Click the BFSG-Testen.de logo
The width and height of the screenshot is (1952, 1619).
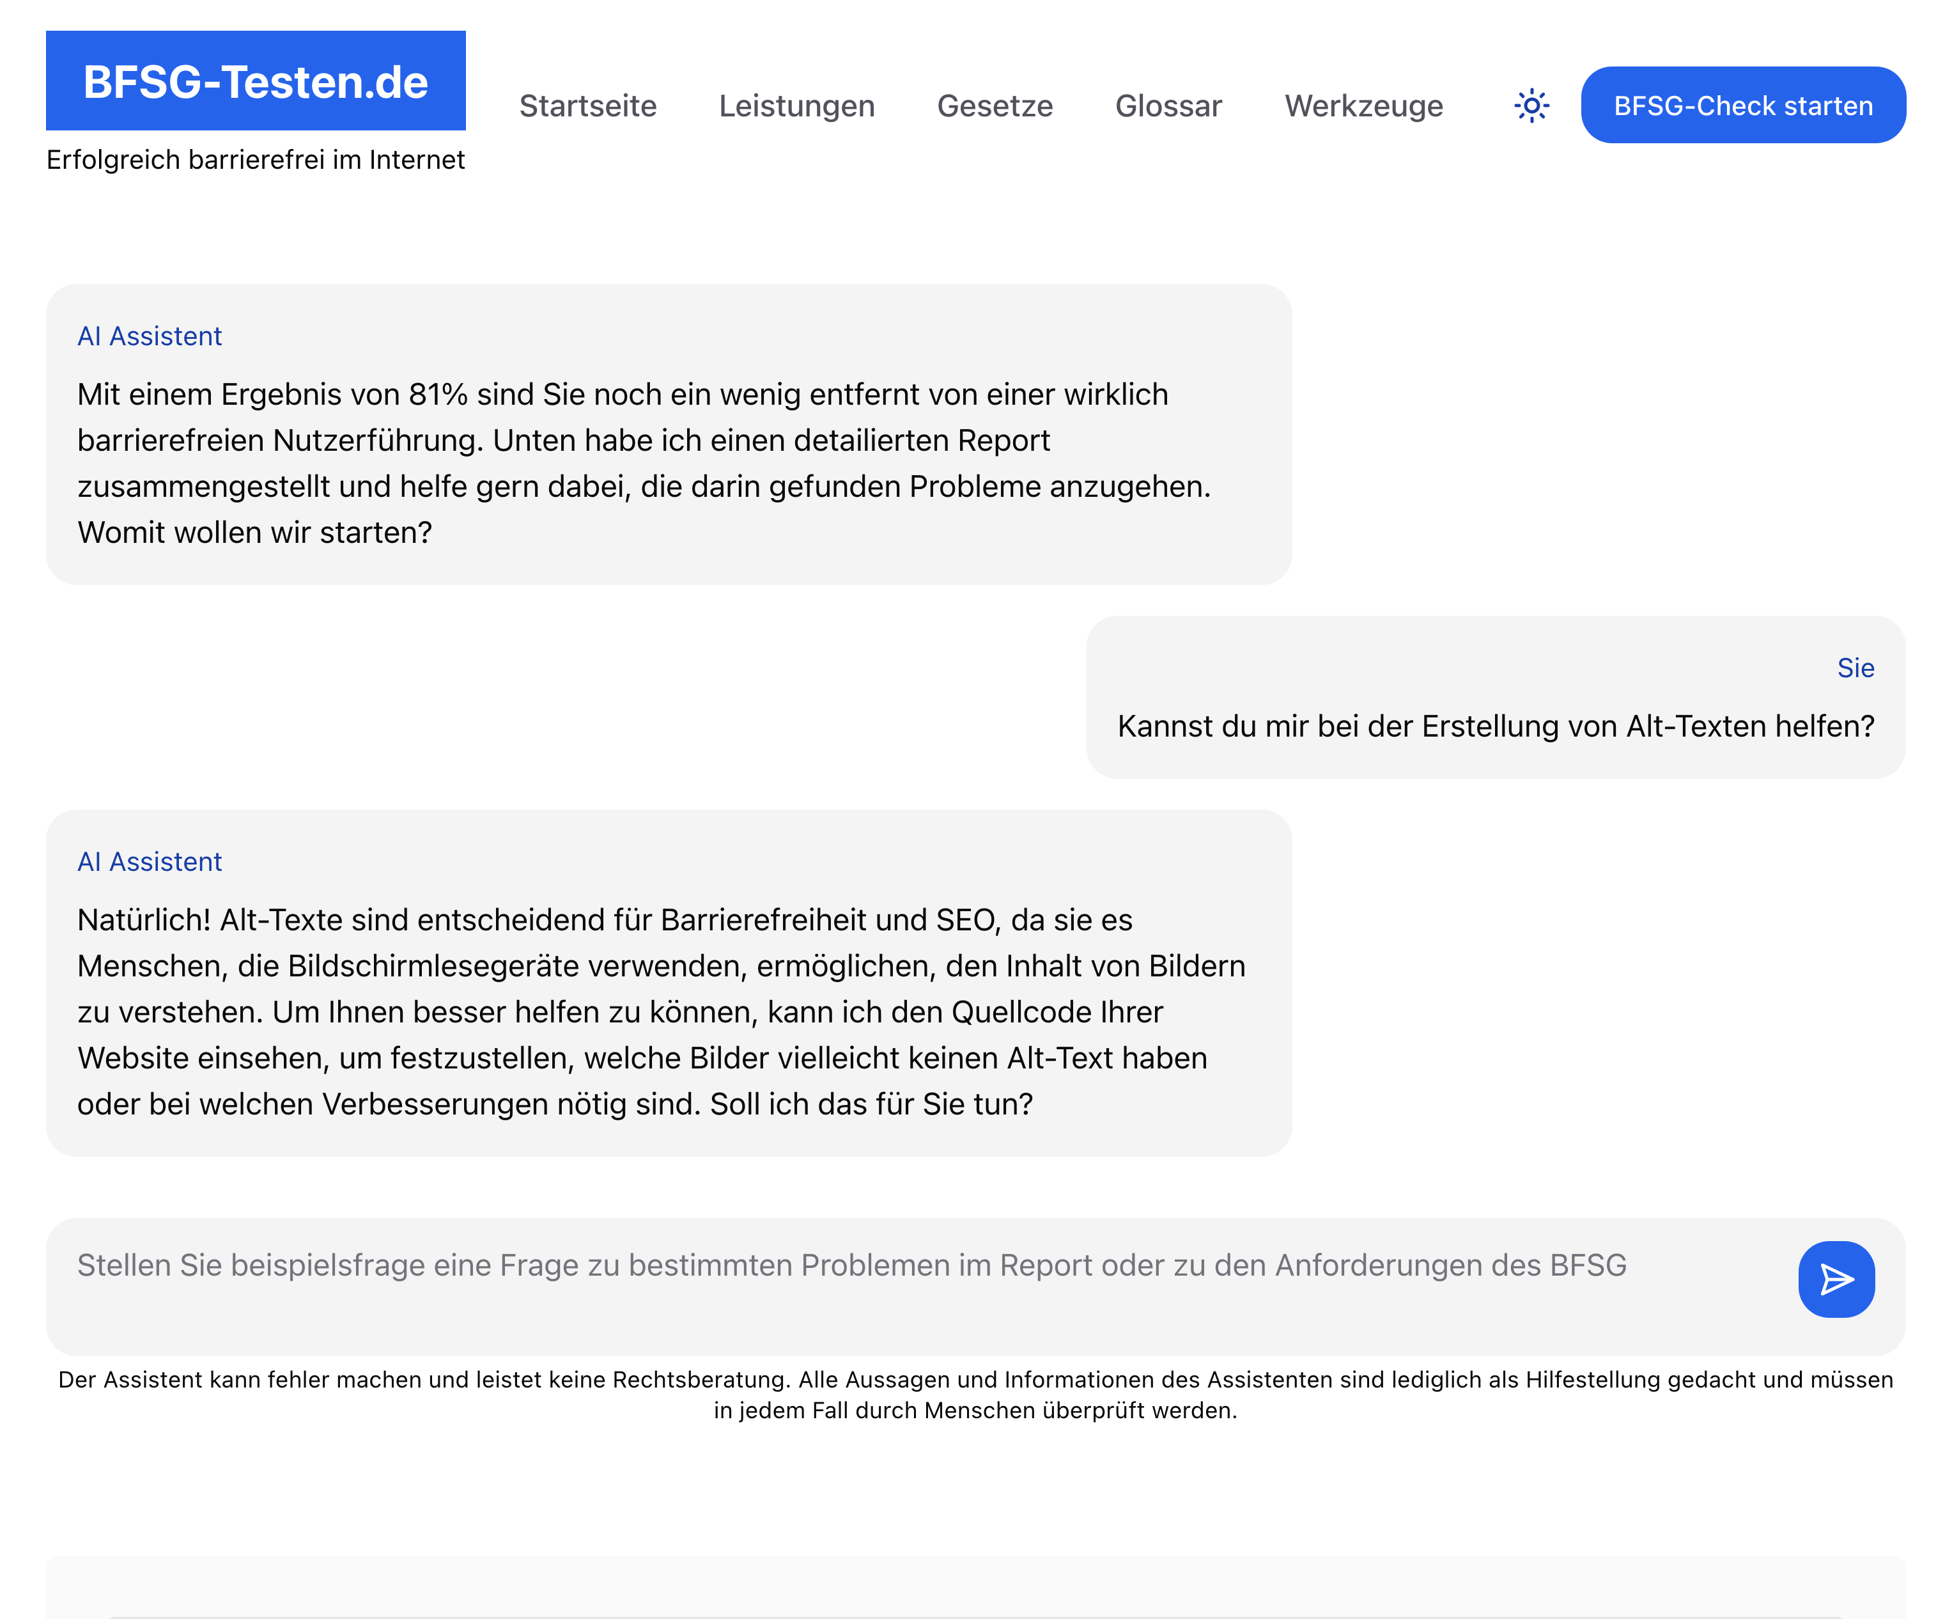pyautogui.click(x=256, y=81)
